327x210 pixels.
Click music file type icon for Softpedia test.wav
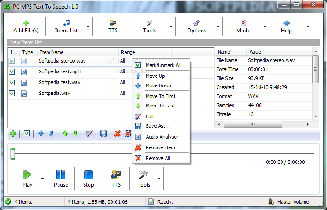pos(24,83)
